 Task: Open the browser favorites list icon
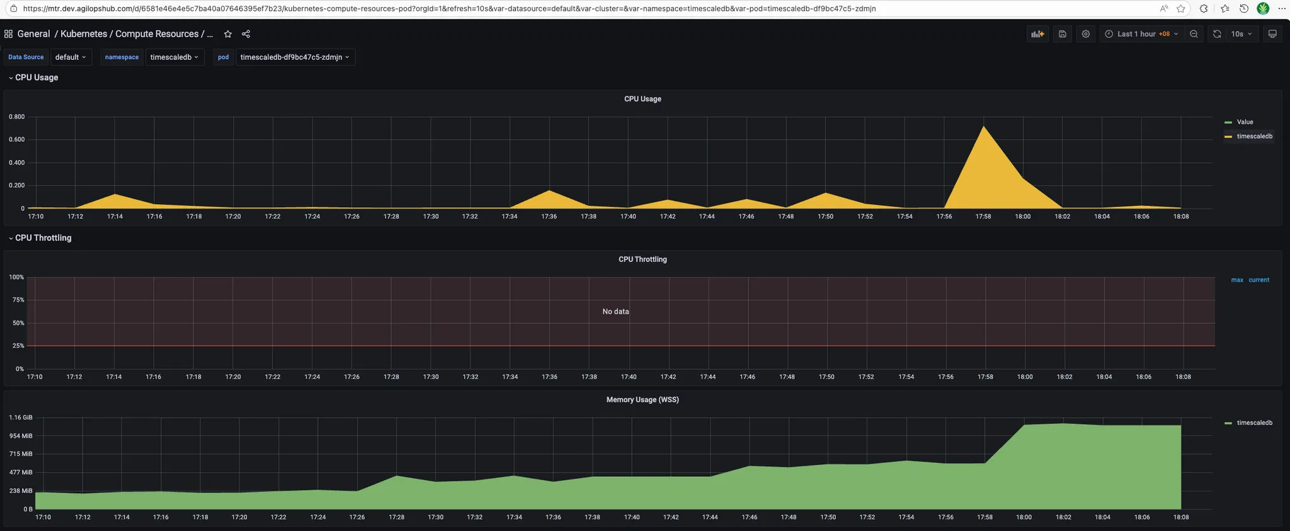point(1224,9)
